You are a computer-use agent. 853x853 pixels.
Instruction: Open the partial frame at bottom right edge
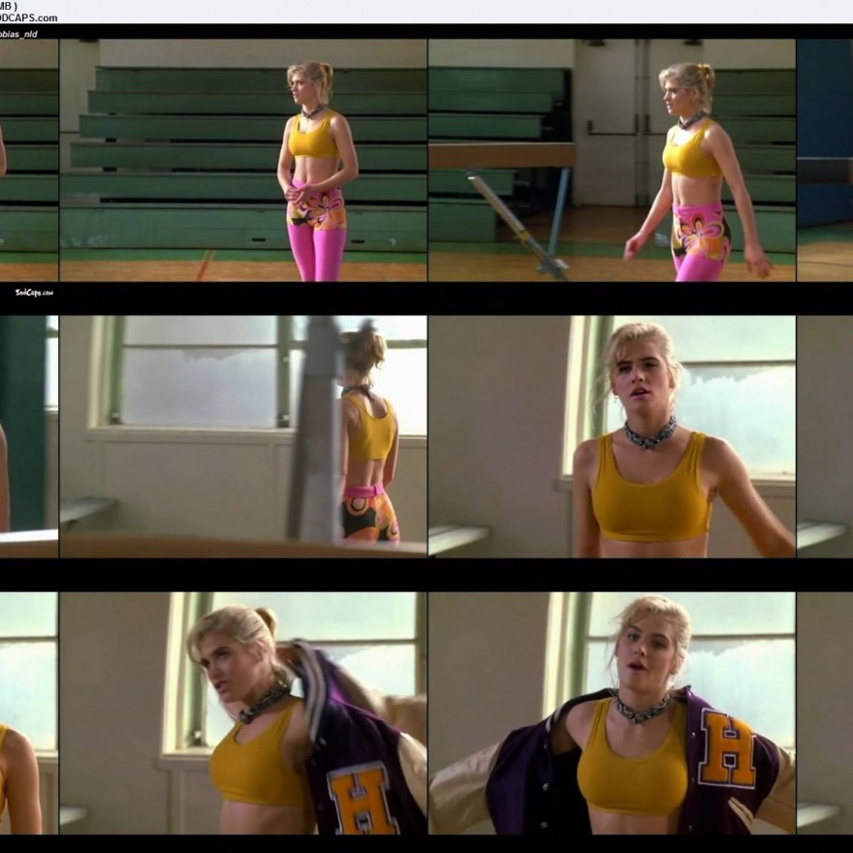pos(824,712)
